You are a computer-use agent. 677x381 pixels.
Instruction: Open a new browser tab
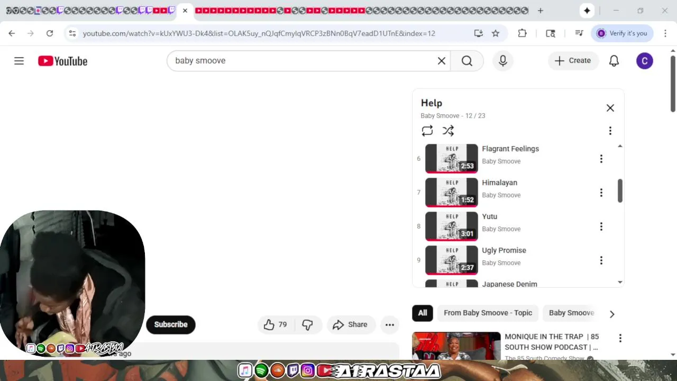click(x=540, y=11)
